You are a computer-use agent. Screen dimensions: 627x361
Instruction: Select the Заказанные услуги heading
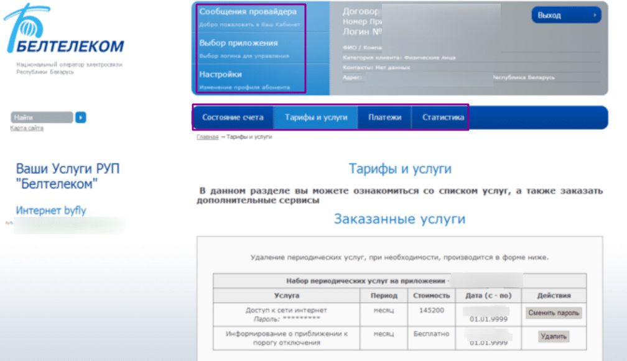[400, 219]
